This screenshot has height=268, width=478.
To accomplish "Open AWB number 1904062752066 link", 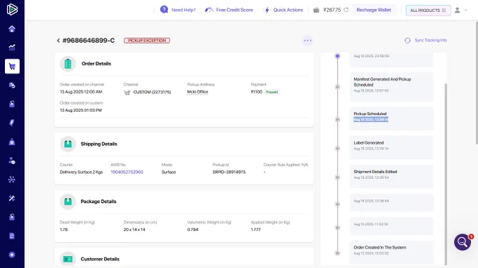I will click(x=127, y=172).
